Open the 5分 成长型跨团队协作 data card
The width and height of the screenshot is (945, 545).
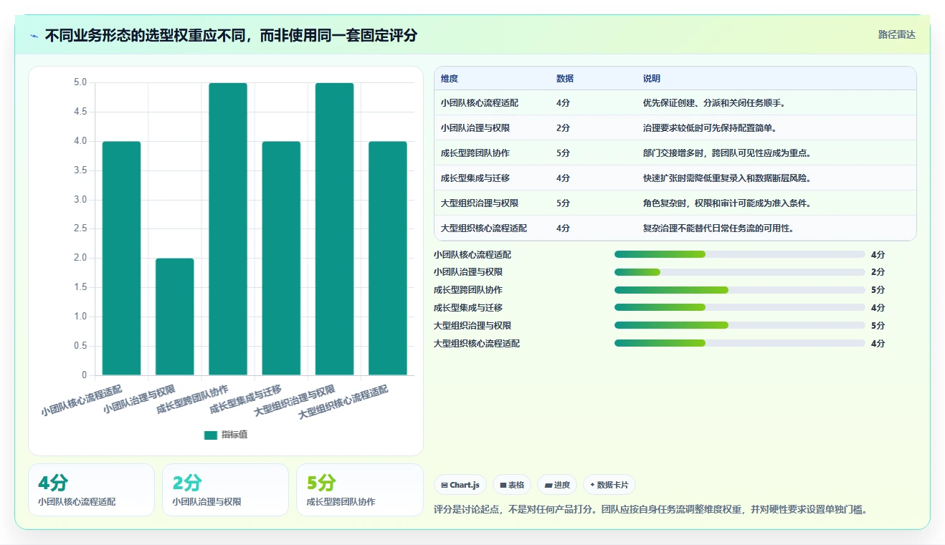click(360, 490)
